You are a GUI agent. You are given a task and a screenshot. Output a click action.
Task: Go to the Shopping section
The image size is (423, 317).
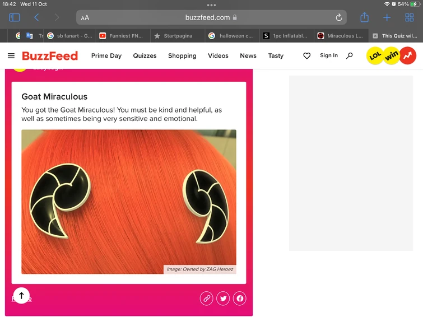click(182, 55)
